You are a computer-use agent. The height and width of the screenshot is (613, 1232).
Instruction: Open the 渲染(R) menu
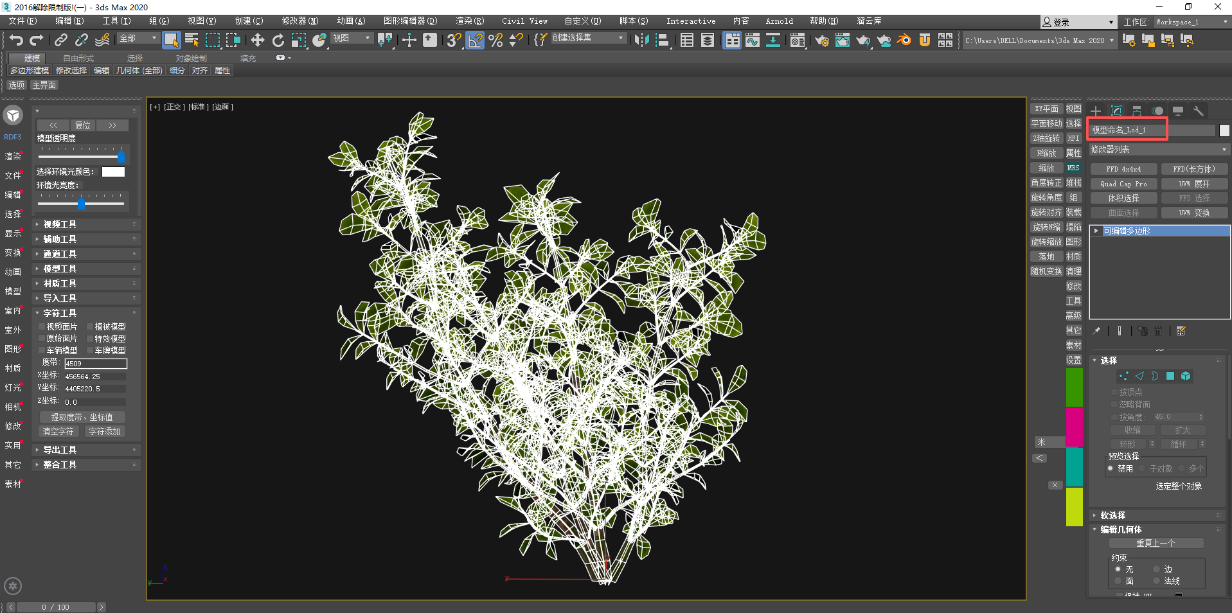[x=469, y=21]
